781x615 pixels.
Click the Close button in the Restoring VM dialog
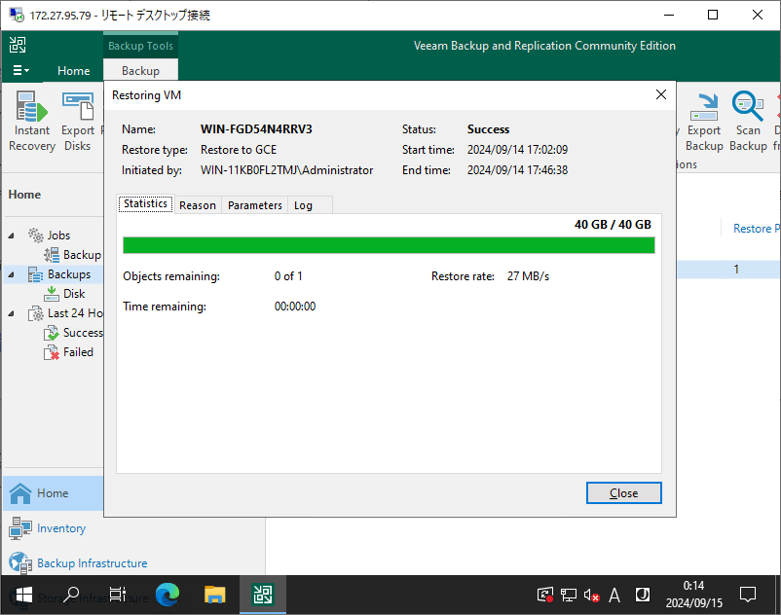[x=623, y=493]
